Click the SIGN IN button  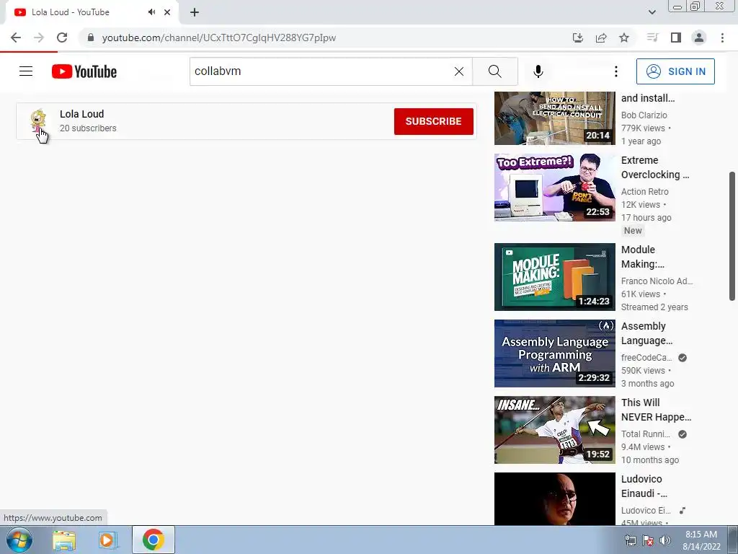tap(675, 71)
